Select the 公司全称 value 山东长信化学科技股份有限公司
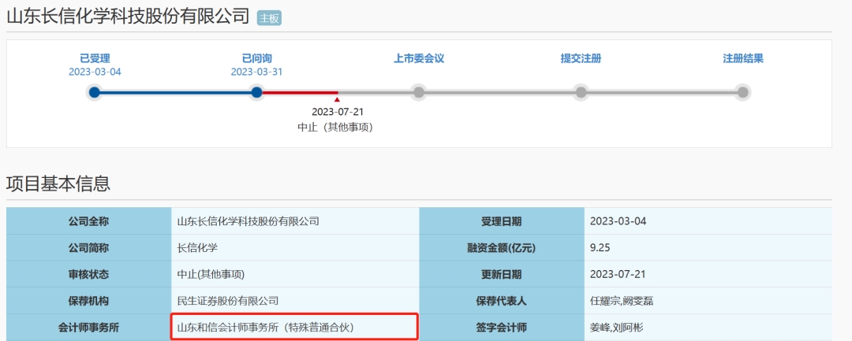 248,221
